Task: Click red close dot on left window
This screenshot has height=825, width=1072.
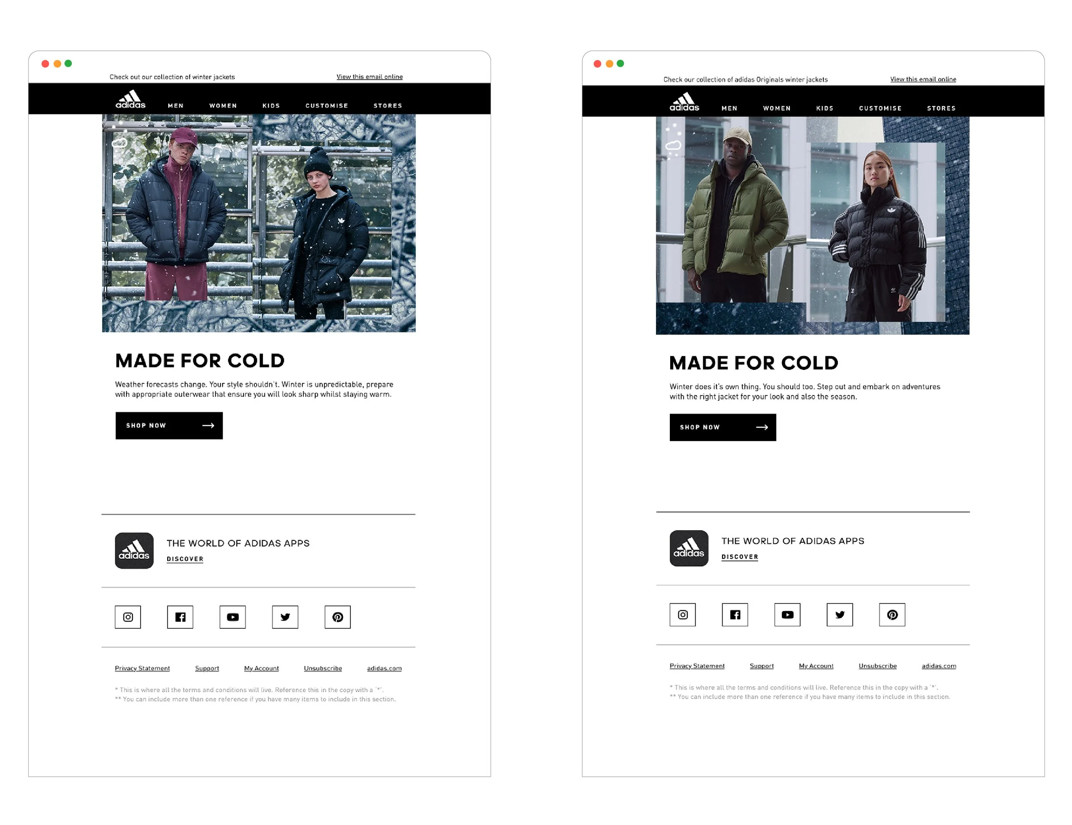Action: [x=45, y=63]
